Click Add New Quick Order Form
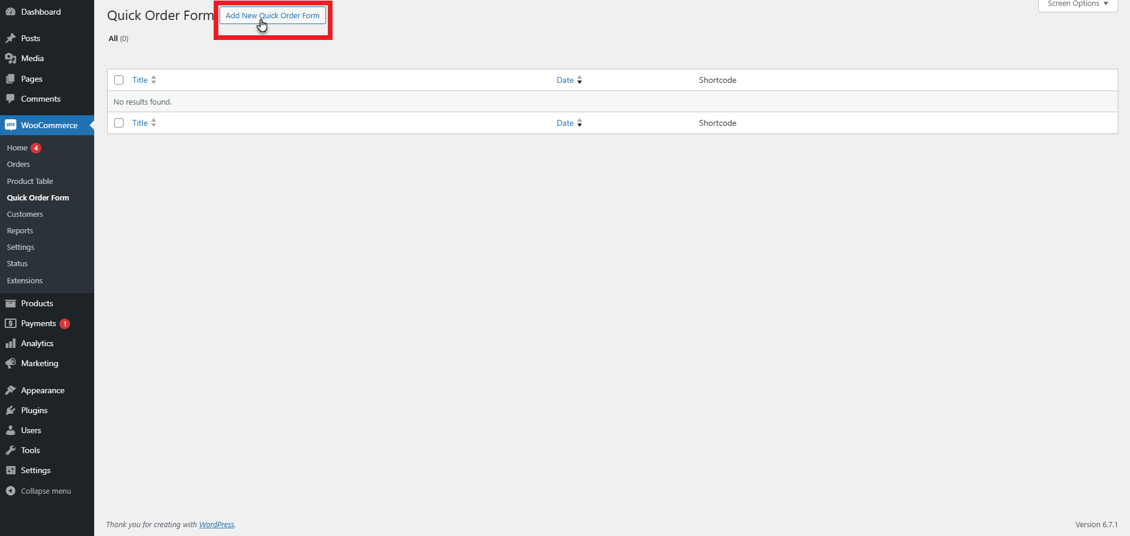Image resolution: width=1130 pixels, height=536 pixels. pos(272,15)
